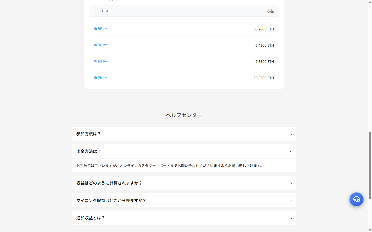The height and width of the screenshot is (232, 372).
Task: Click the 収益 column header
Action: tap(270, 11)
